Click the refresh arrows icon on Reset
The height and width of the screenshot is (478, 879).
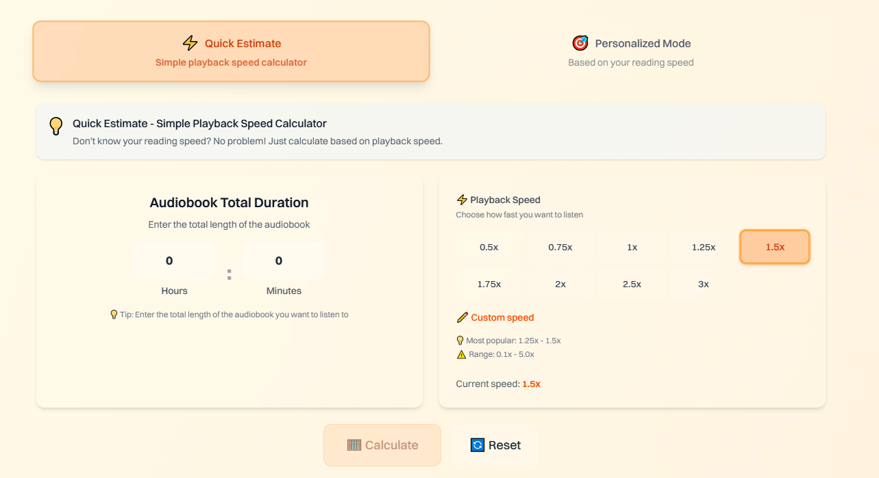(x=478, y=445)
